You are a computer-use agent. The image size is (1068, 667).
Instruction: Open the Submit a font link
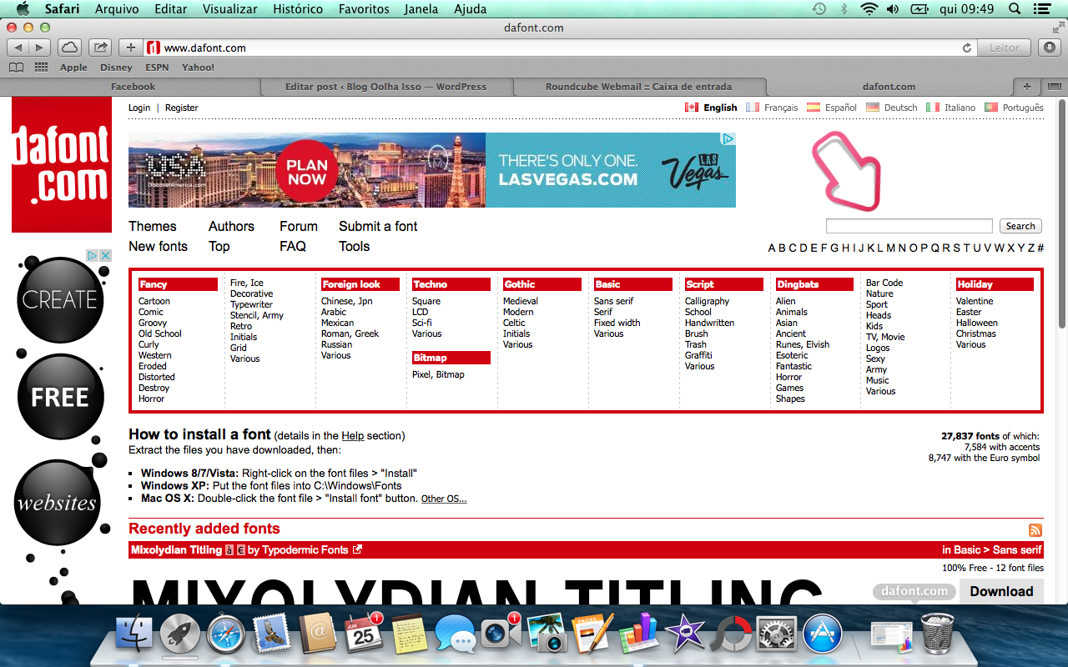point(378,226)
